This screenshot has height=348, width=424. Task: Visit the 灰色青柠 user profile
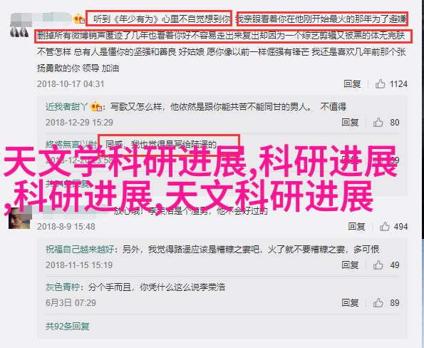click(63, 287)
